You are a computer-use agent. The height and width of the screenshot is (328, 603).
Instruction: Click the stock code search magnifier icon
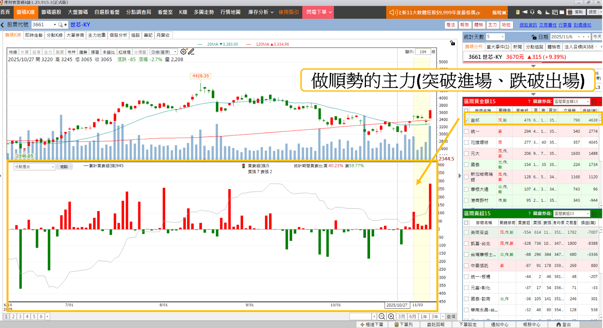(x=61, y=25)
